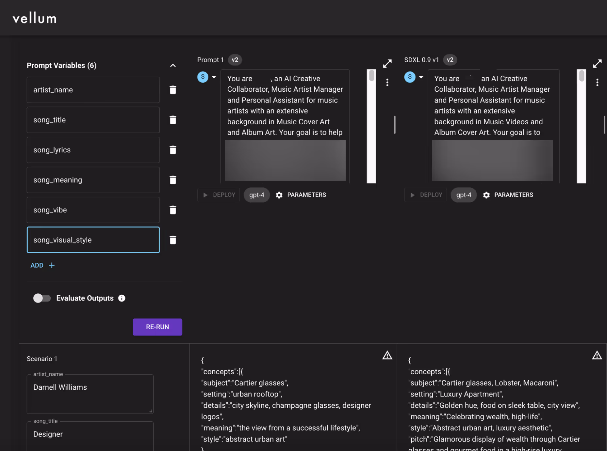Open PARAMETERS for Prompt 1
This screenshot has height=451, width=607.
[301, 195]
